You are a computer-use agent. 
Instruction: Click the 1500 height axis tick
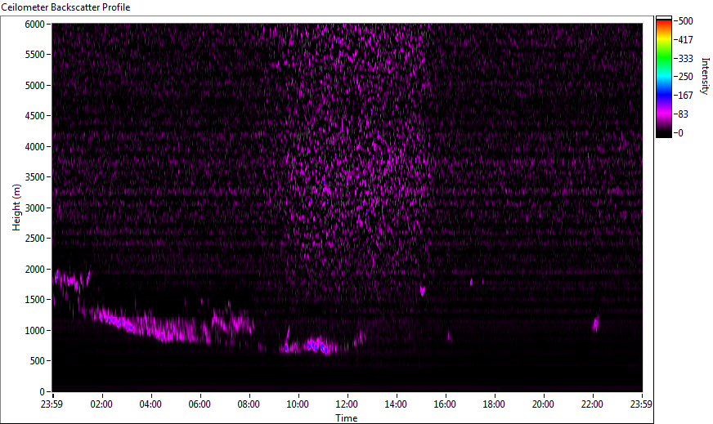coord(35,300)
